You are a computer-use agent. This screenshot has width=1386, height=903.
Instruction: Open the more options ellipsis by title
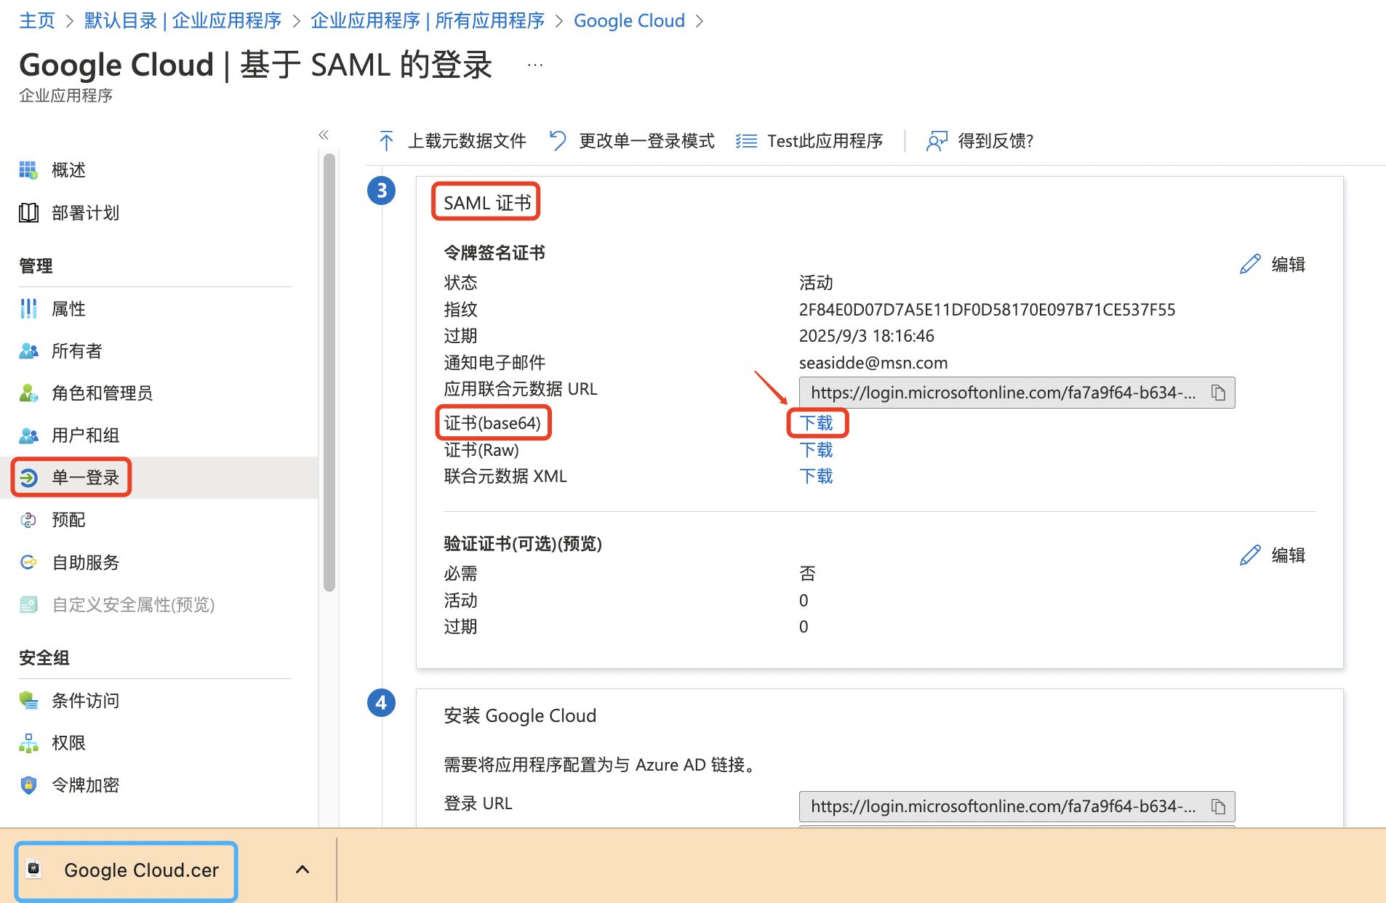coord(535,65)
